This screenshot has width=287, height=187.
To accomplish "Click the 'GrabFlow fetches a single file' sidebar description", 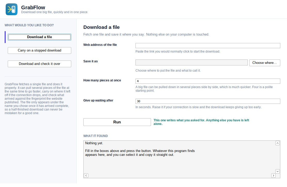I will pyautogui.click(x=37, y=99).
